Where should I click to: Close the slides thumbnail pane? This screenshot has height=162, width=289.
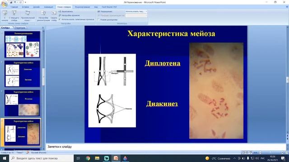tap(43, 28)
